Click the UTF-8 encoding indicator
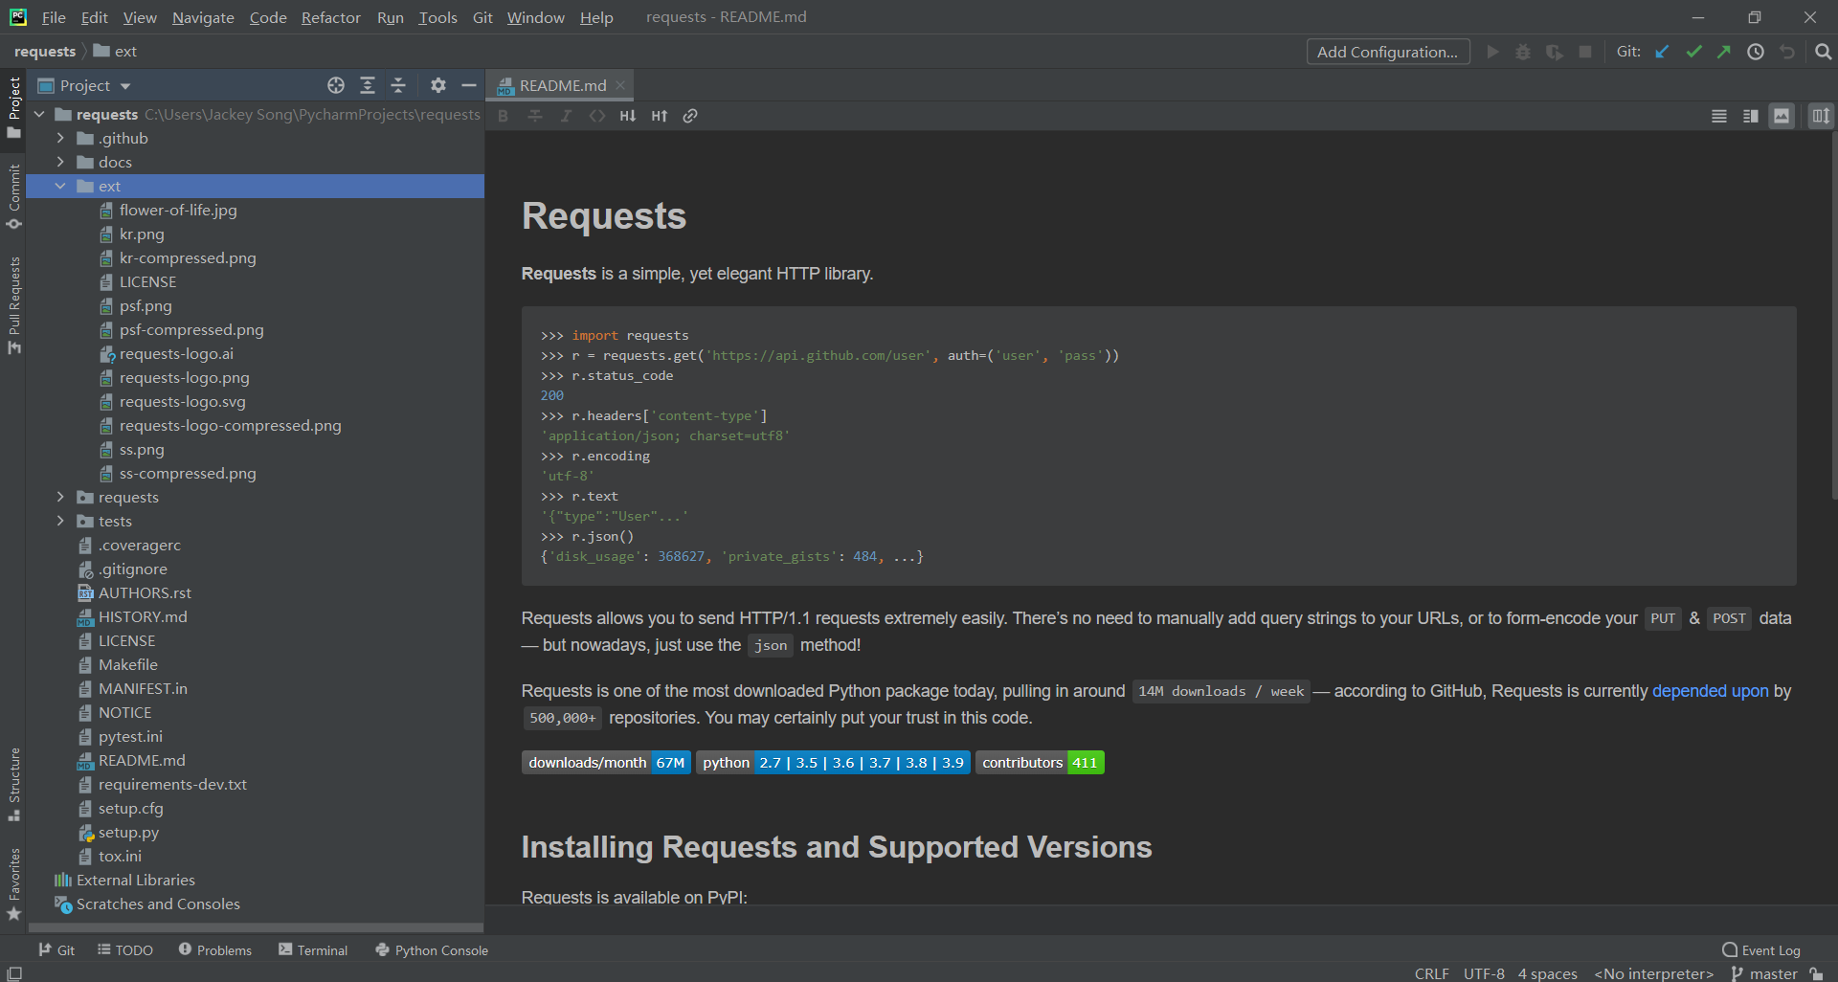 [x=1484, y=973]
